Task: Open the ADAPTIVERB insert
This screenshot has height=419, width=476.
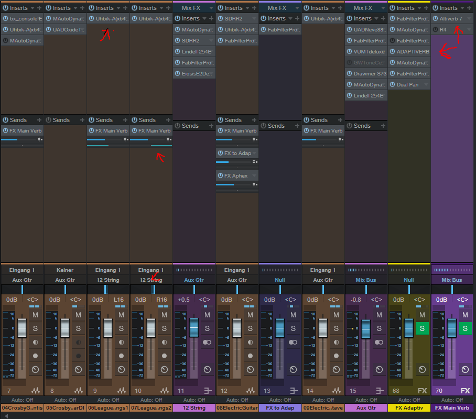Action: 413,51
